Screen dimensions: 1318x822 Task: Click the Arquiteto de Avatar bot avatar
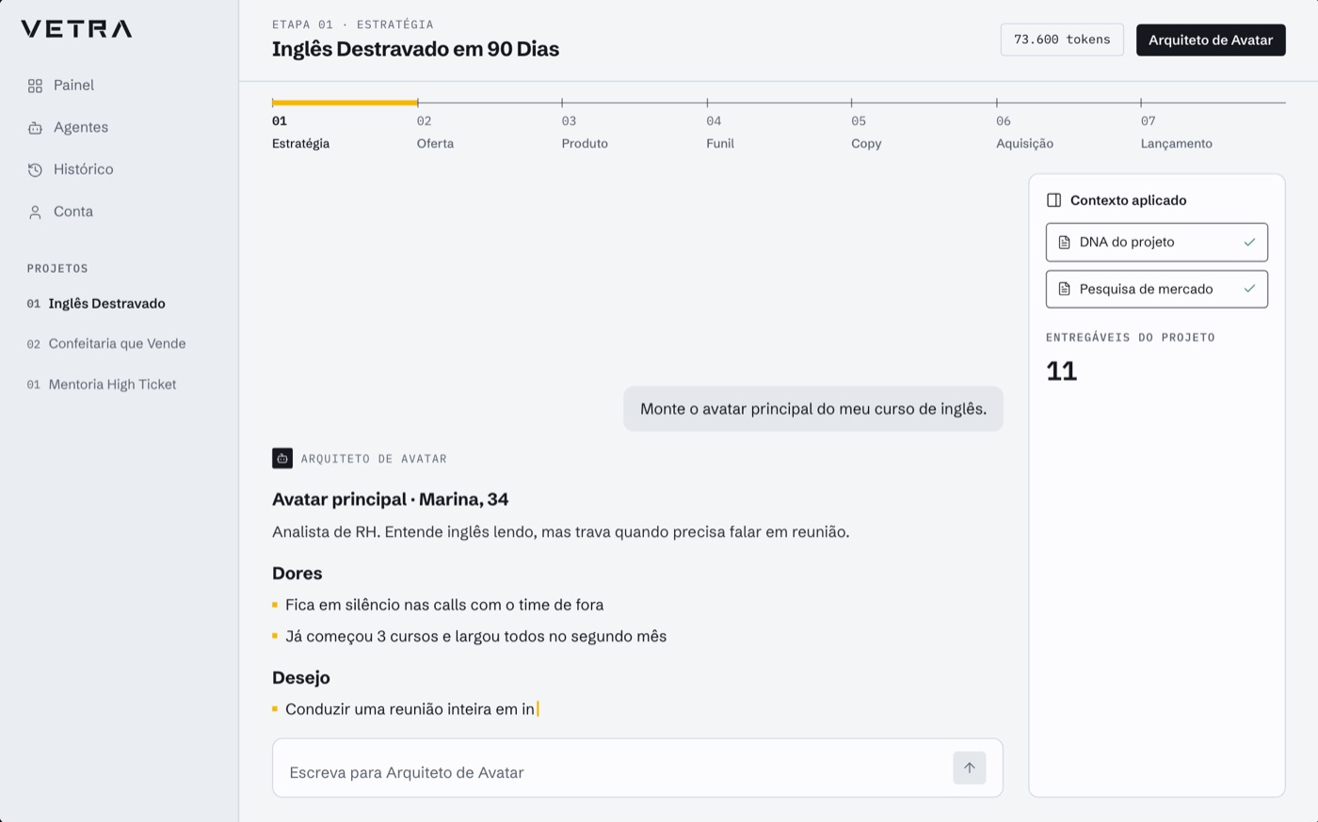click(282, 458)
